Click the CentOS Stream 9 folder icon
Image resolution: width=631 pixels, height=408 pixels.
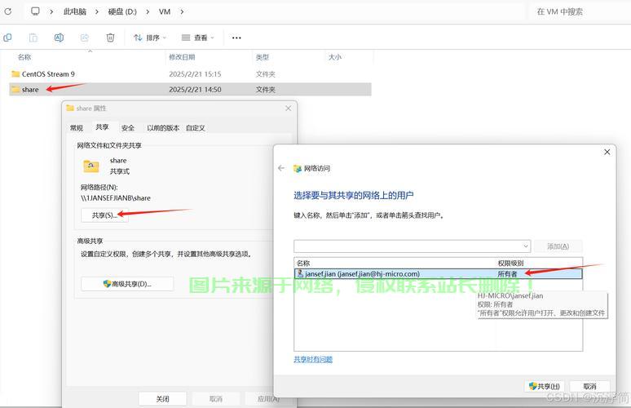point(15,73)
